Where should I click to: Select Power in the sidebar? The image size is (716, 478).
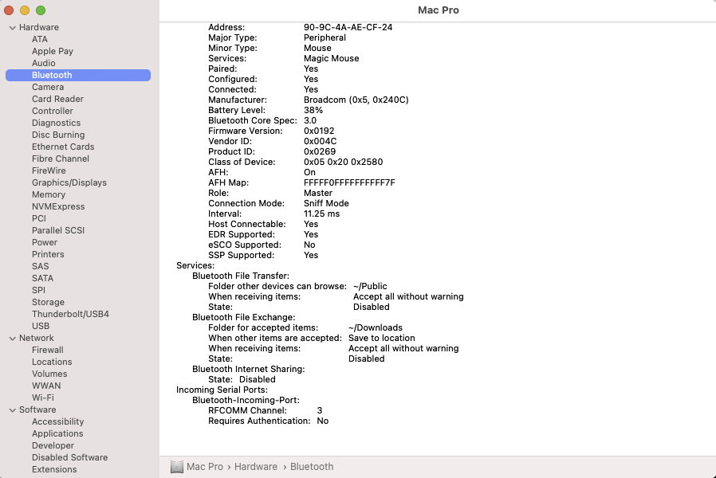[x=45, y=242]
